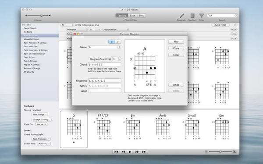
Task: Open the Symbols toolbar icon
Action: 192,16
